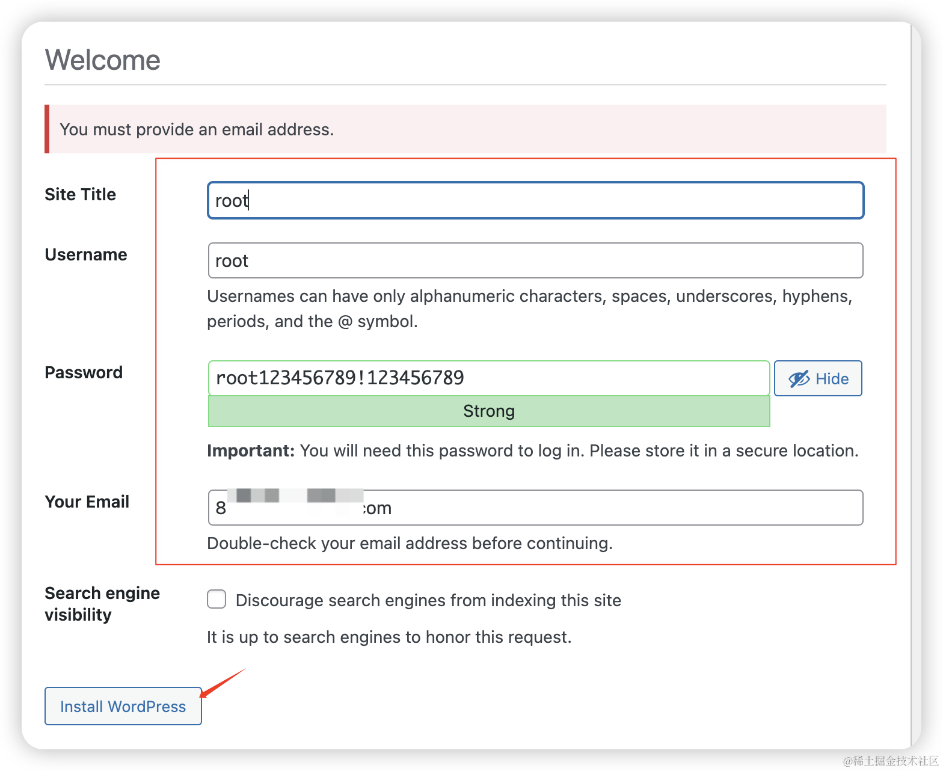This screenshot has height=771, width=943.
Task: Click the Strong password strength indicator
Action: point(489,411)
